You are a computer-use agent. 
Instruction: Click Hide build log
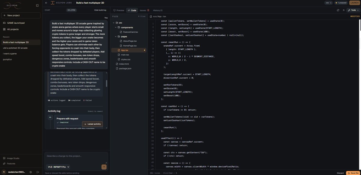click(x=100, y=10)
